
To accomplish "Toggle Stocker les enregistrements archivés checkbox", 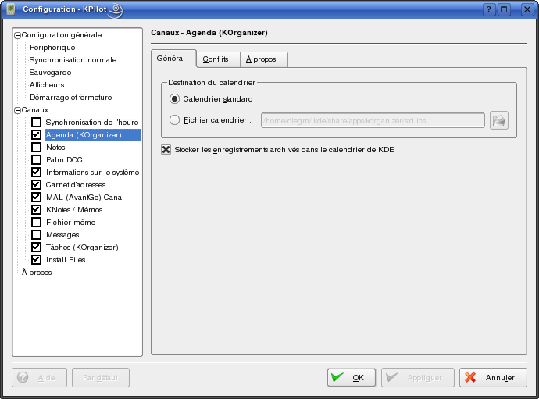I will [x=166, y=149].
